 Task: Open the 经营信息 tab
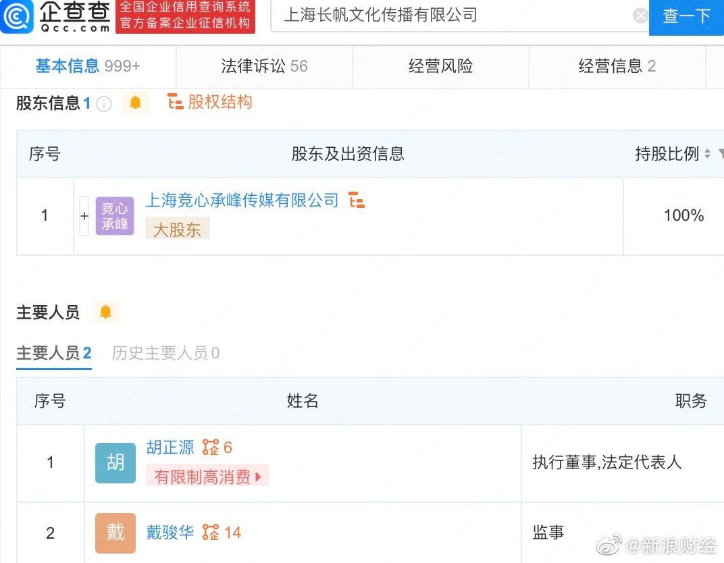(x=617, y=66)
